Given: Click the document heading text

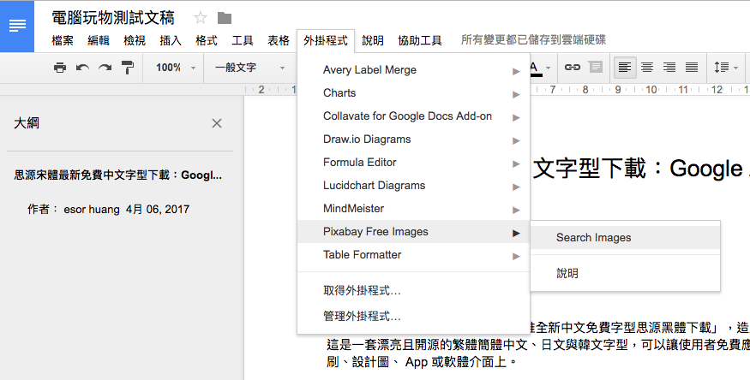Looking at the screenshot, I should 640,169.
